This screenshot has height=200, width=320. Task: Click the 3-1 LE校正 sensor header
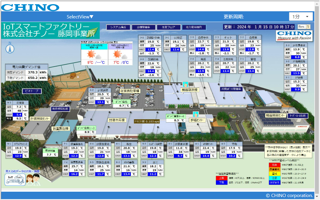[175, 38]
